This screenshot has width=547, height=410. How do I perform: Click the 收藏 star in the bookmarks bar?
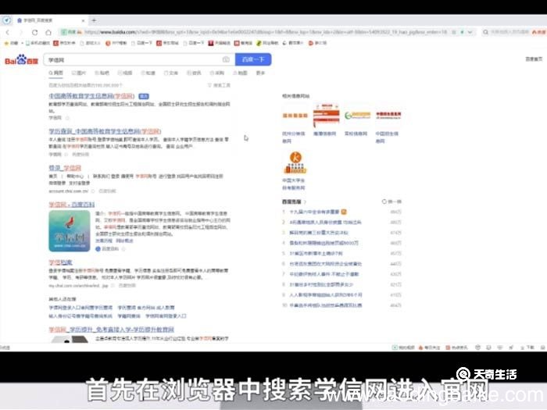[11, 43]
